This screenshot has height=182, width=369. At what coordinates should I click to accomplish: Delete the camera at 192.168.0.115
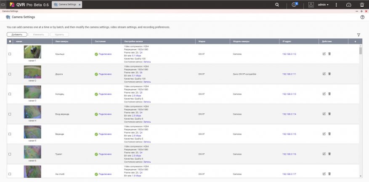[x=329, y=134]
